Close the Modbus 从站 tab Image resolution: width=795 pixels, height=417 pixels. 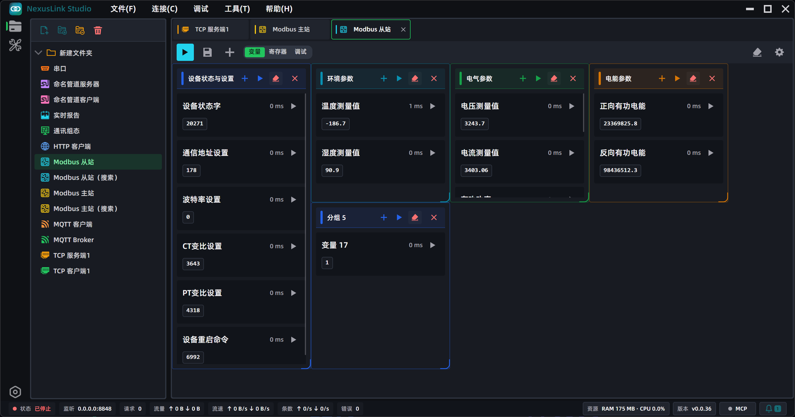(x=403, y=29)
